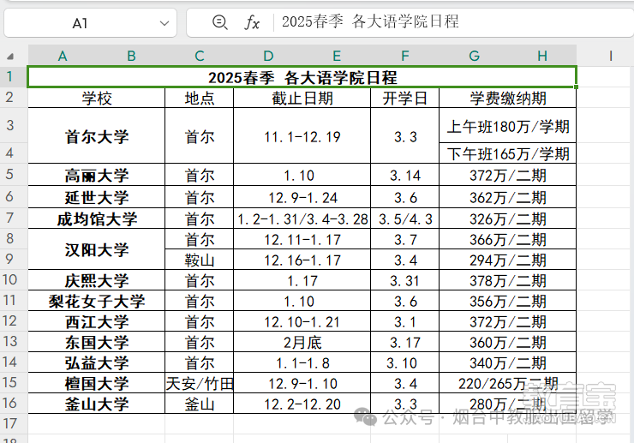The width and height of the screenshot is (634, 443).
Task: Click the 学校 header cell
Action: (97, 98)
